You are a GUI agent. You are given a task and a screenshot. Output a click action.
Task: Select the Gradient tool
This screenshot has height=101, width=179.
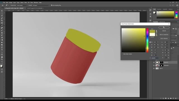tap(2, 40)
